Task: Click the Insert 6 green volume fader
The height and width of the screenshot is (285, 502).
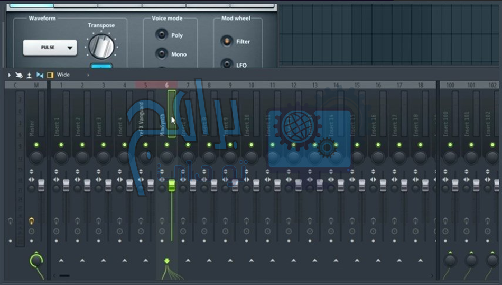Action: [x=171, y=185]
